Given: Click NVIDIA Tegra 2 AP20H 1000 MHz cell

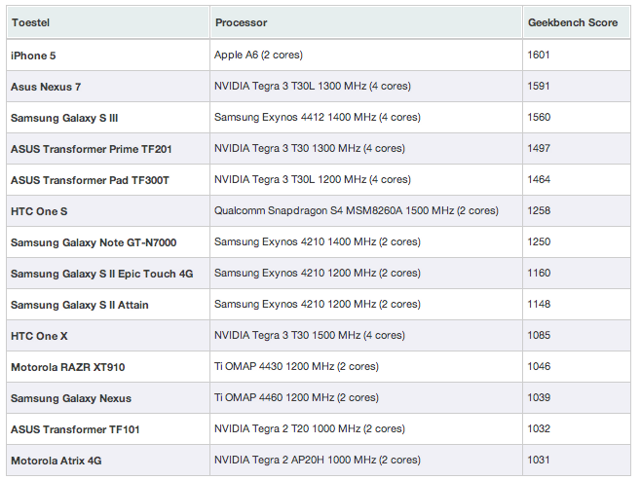Looking at the screenshot, I should coord(366,461).
